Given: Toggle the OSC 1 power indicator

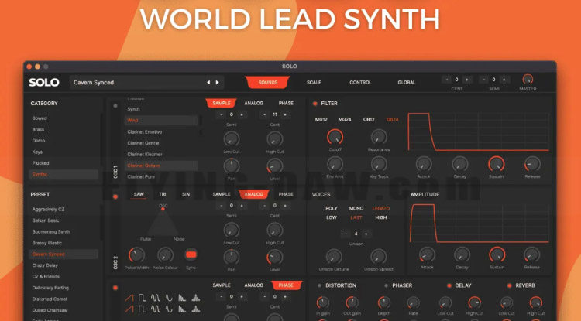Looking at the screenshot, I should [115, 106].
